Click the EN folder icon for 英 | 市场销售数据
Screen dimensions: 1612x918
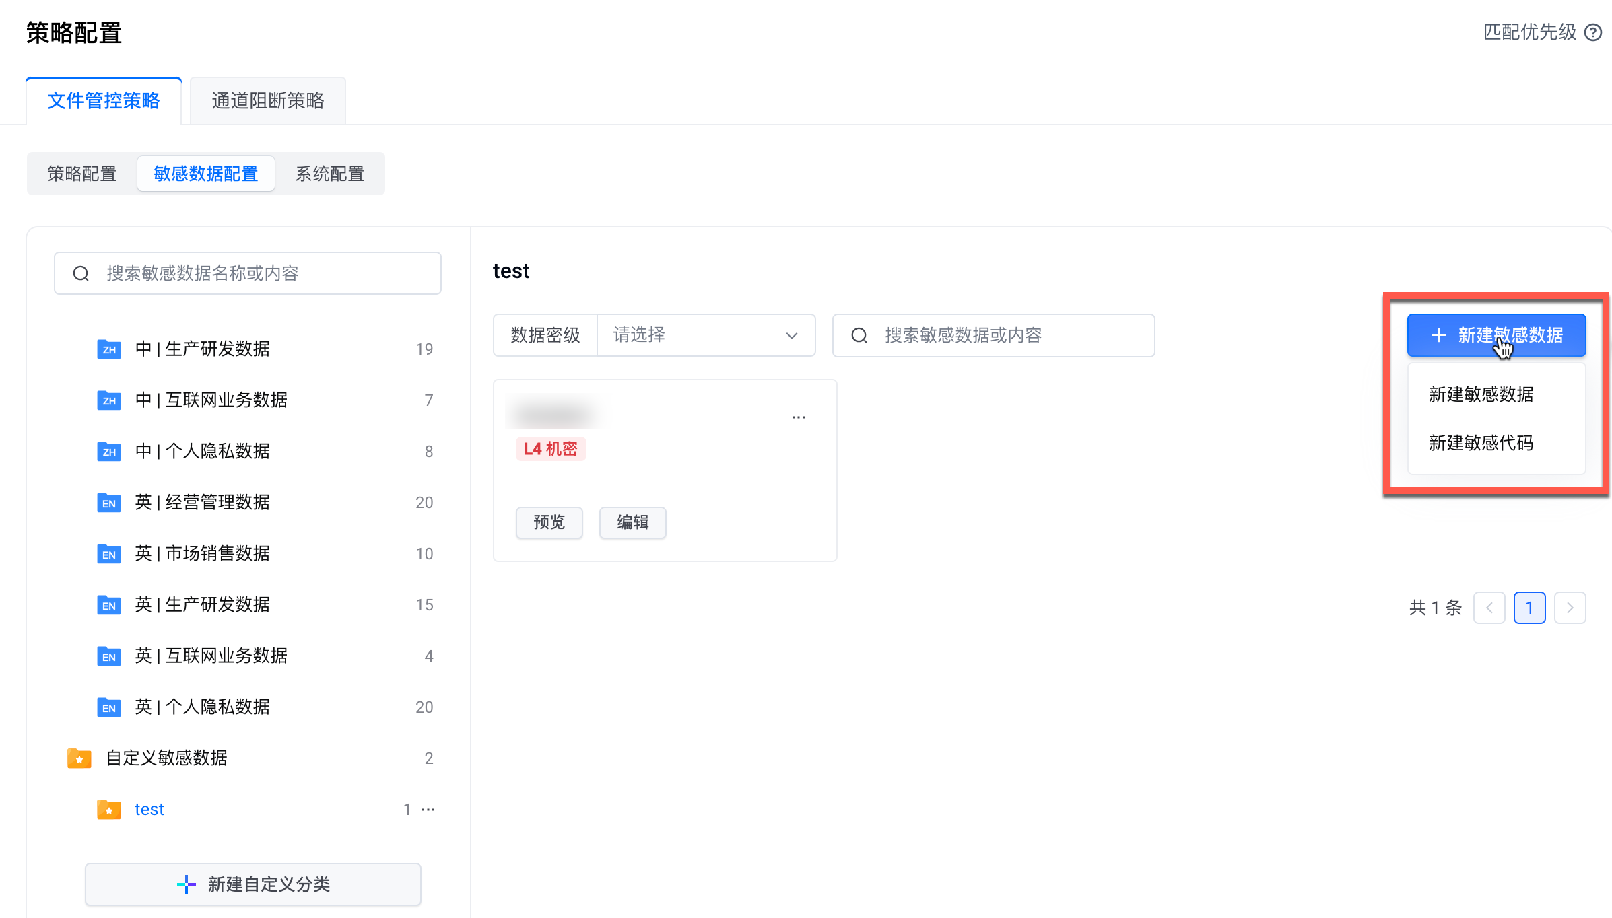[x=109, y=553]
